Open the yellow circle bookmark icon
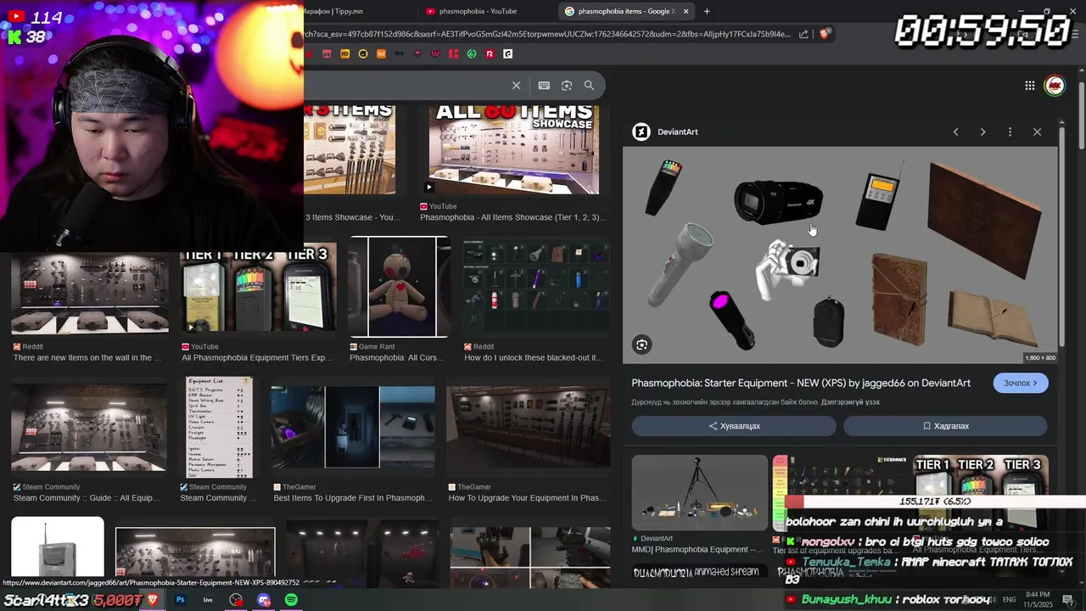Viewport: 1086px width, 611px height. coord(362,53)
